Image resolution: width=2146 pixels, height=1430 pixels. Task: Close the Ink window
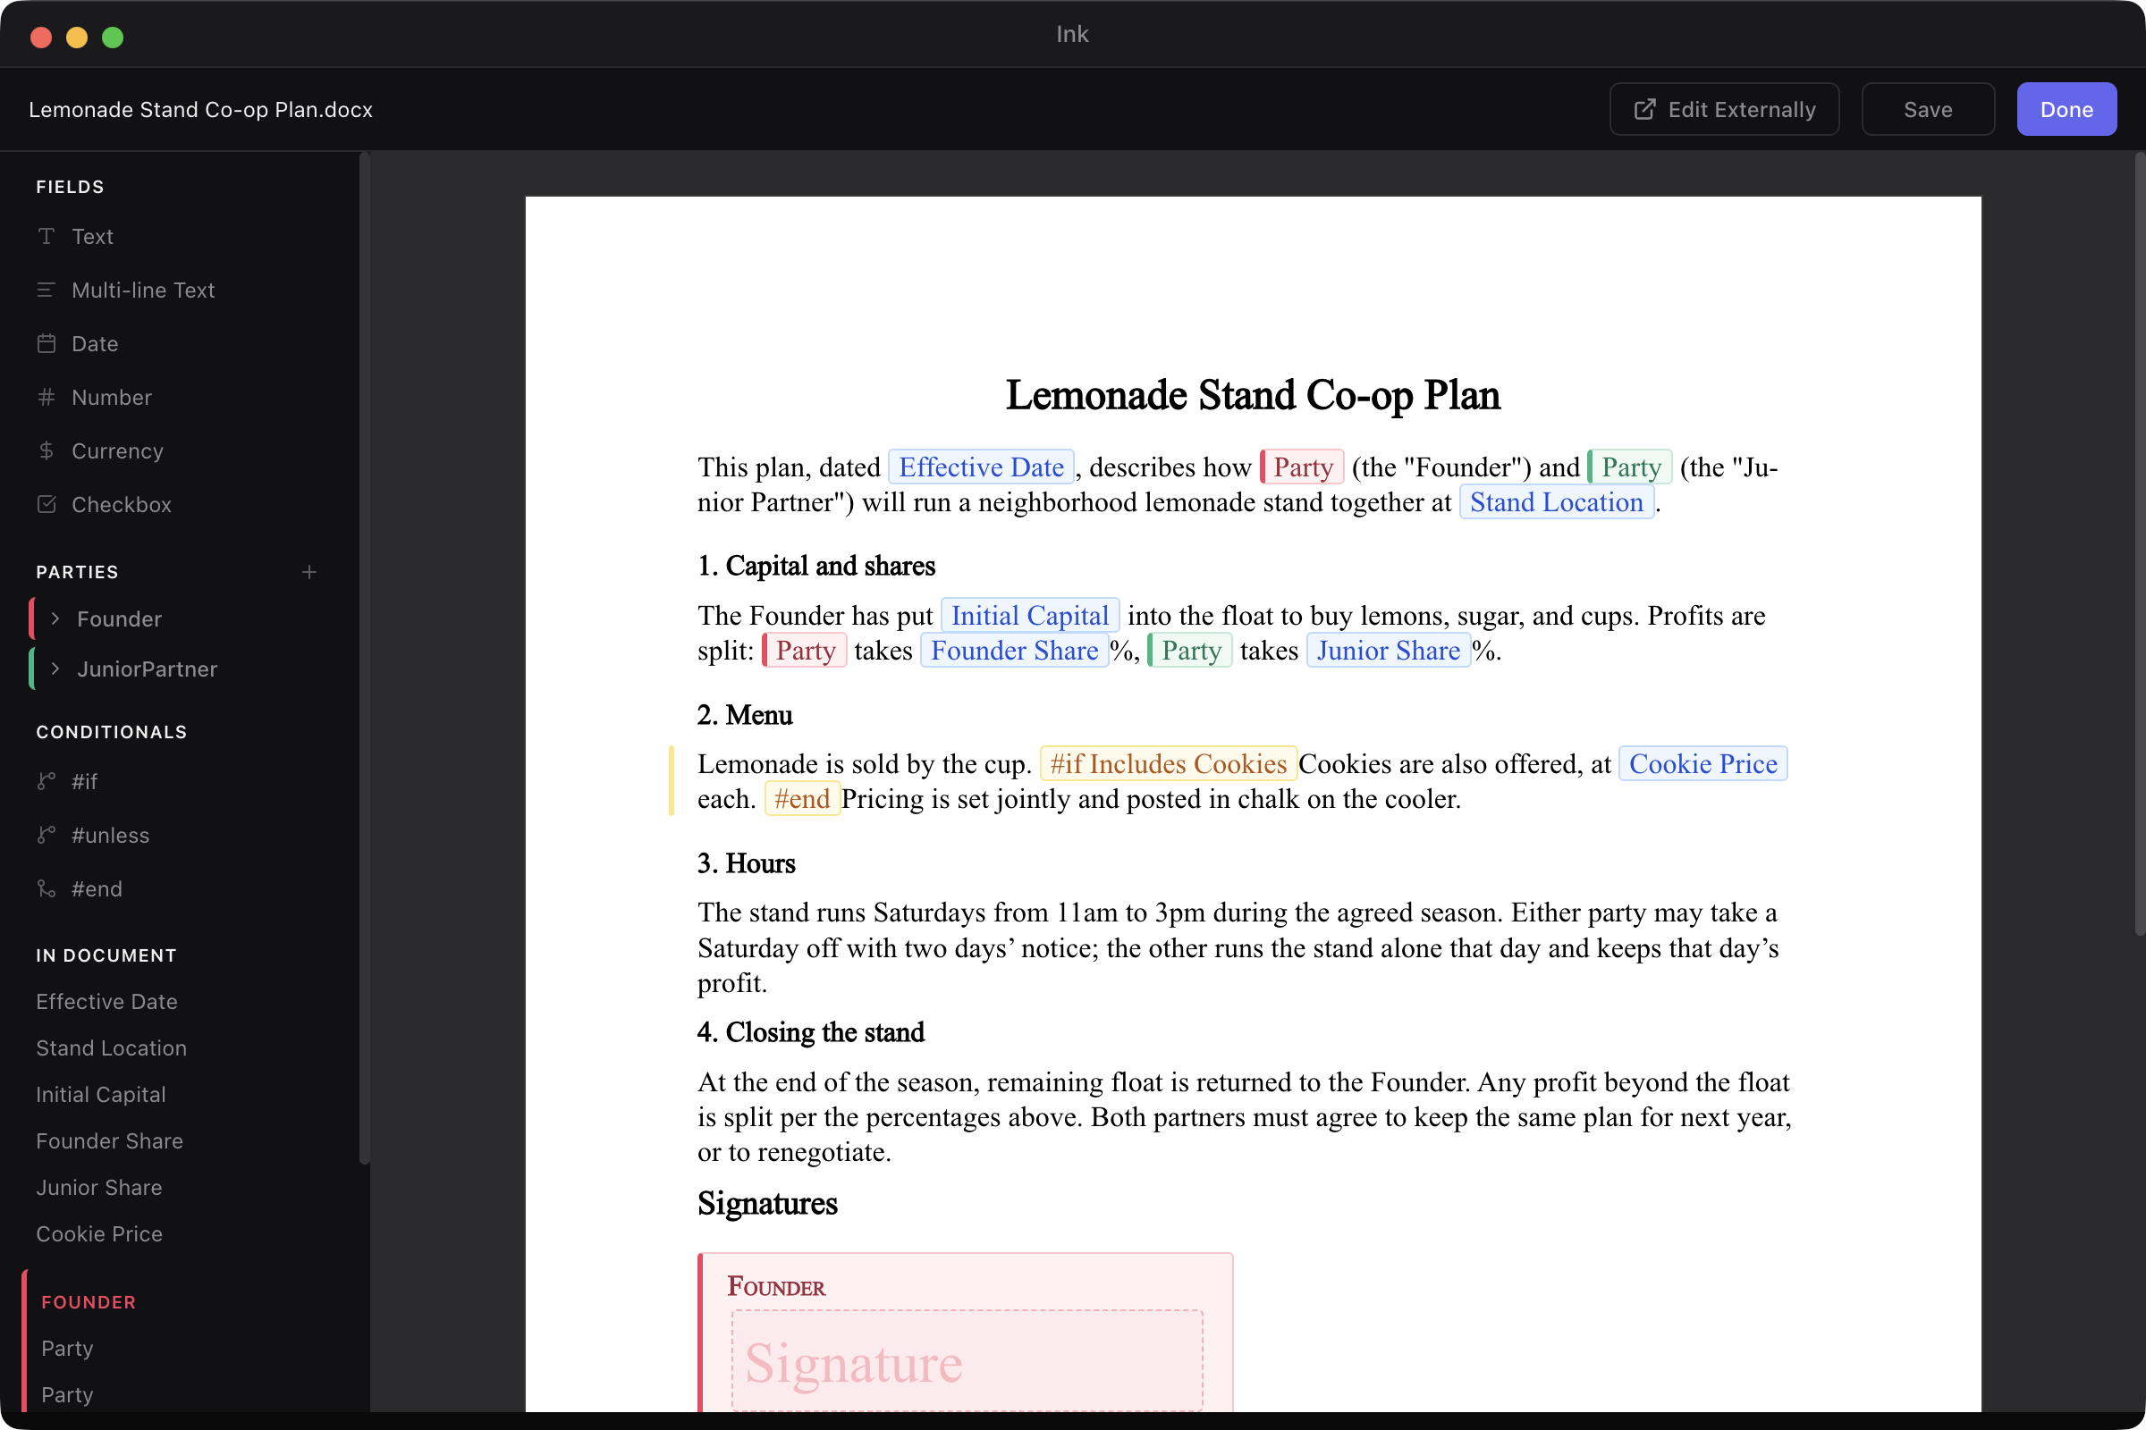tap(41, 38)
